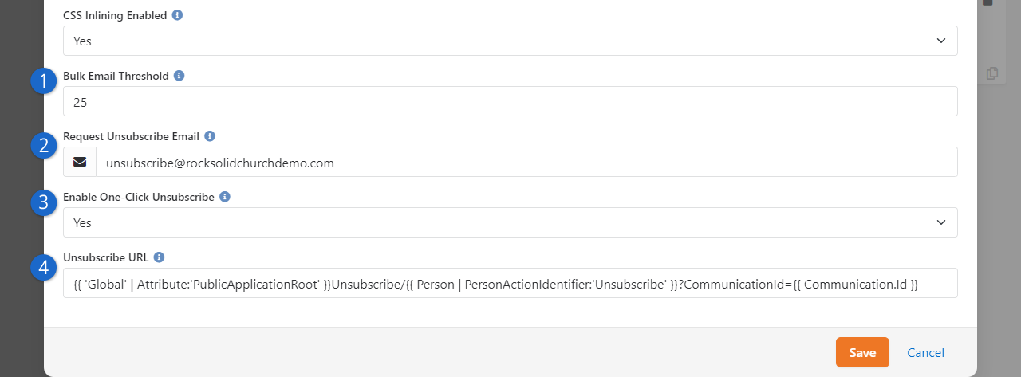1021x377 pixels.
Task: Select the blue number 4 callout badge
Action: [x=44, y=266]
